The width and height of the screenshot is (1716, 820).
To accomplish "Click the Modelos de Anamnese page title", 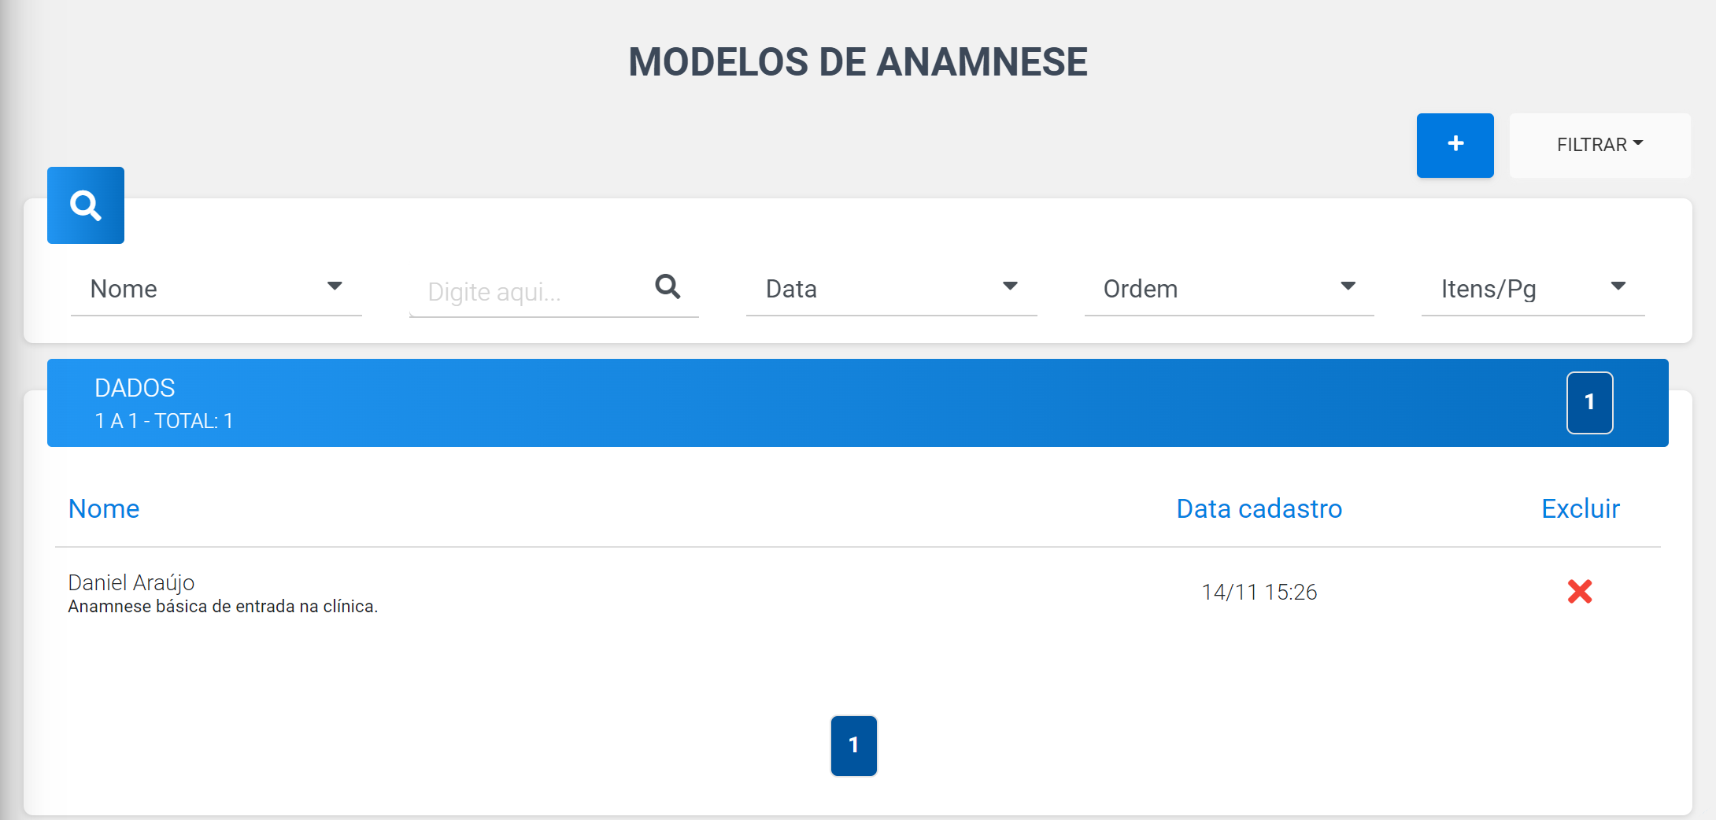I will (x=858, y=62).
